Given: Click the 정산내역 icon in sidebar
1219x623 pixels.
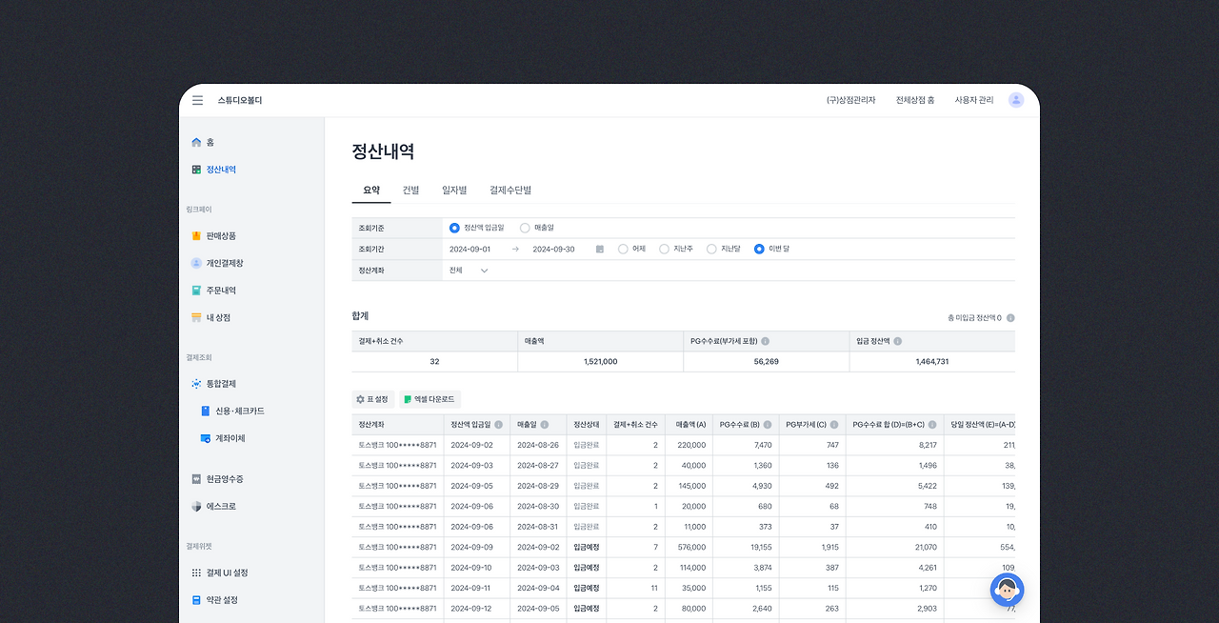Looking at the screenshot, I should tap(196, 170).
